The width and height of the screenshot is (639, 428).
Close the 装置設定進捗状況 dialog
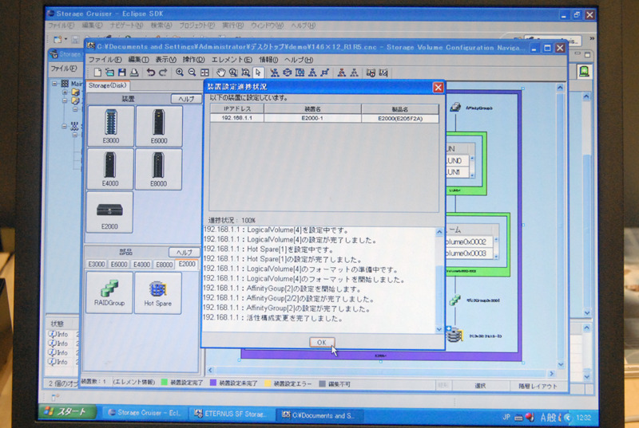coord(438,87)
